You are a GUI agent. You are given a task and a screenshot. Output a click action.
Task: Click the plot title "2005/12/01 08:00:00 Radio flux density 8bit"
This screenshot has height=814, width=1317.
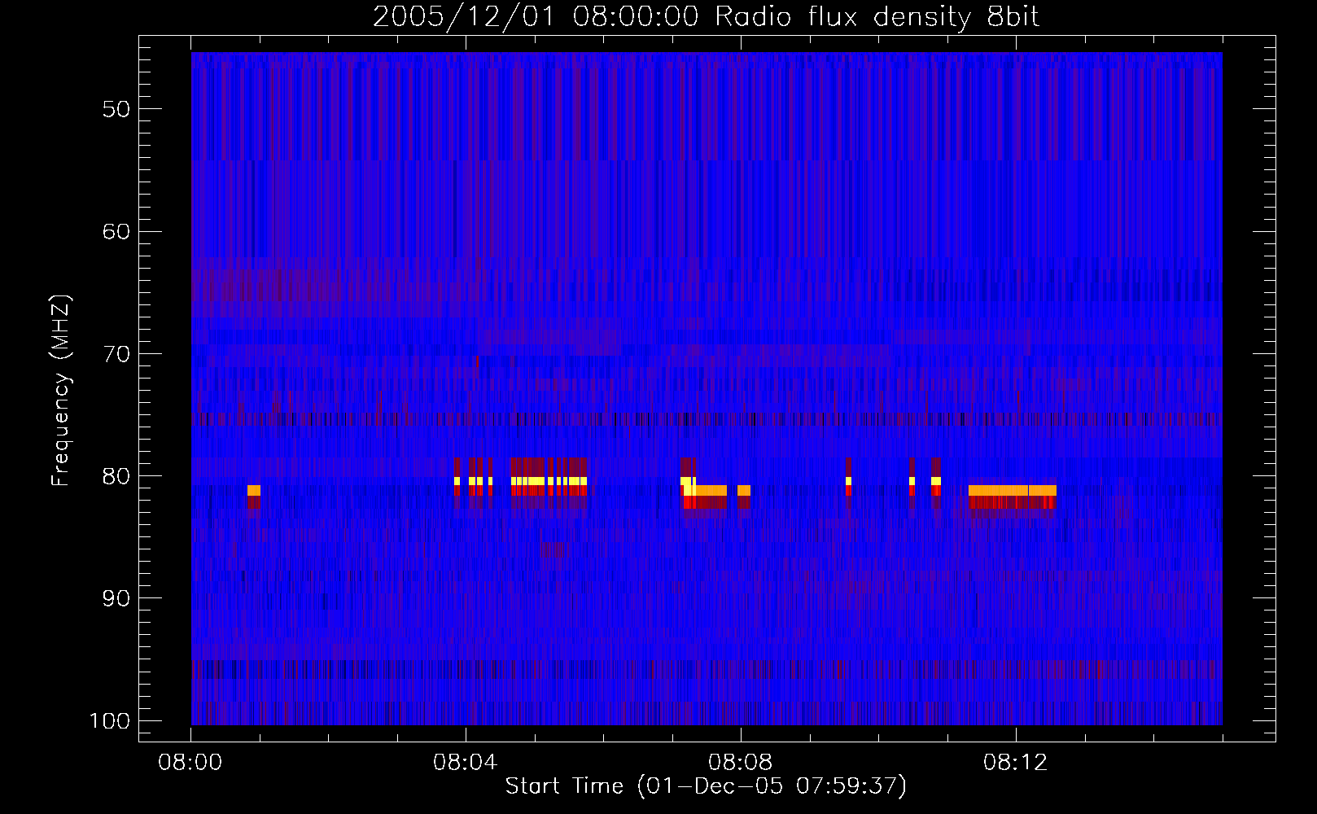(706, 16)
